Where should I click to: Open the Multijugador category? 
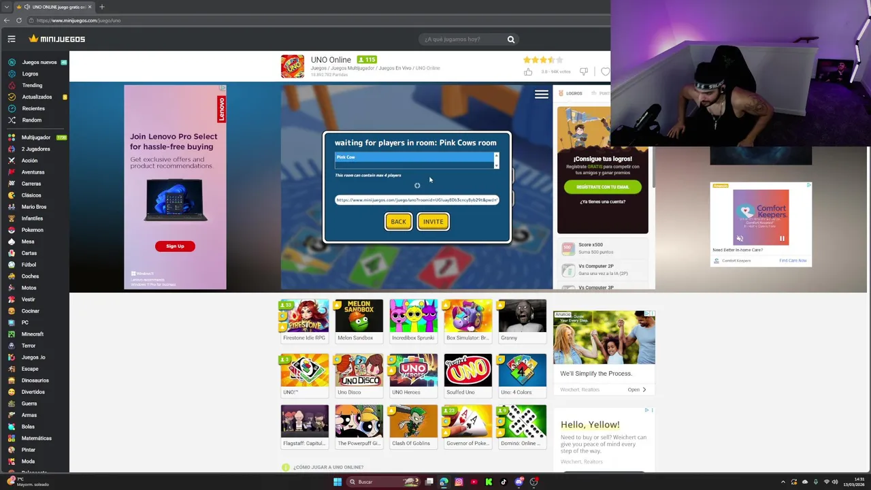[36, 137]
